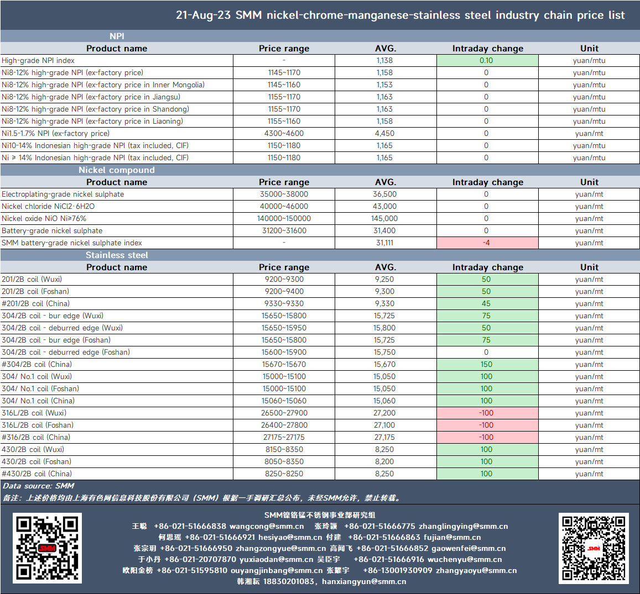The height and width of the screenshot is (594, 640).
Task: Select 430/2B coil (Foshan) product name
Action: coord(37,461)
